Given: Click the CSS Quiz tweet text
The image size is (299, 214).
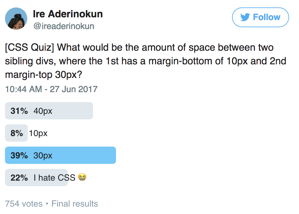Looking at the screenshot, I should click(x=145, y=61).
